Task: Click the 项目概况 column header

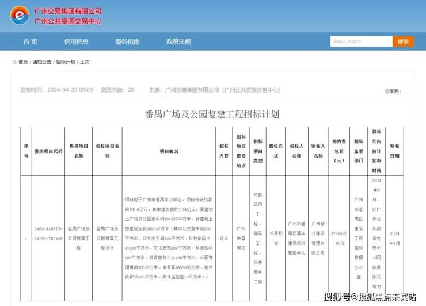Action: point(169,151)
